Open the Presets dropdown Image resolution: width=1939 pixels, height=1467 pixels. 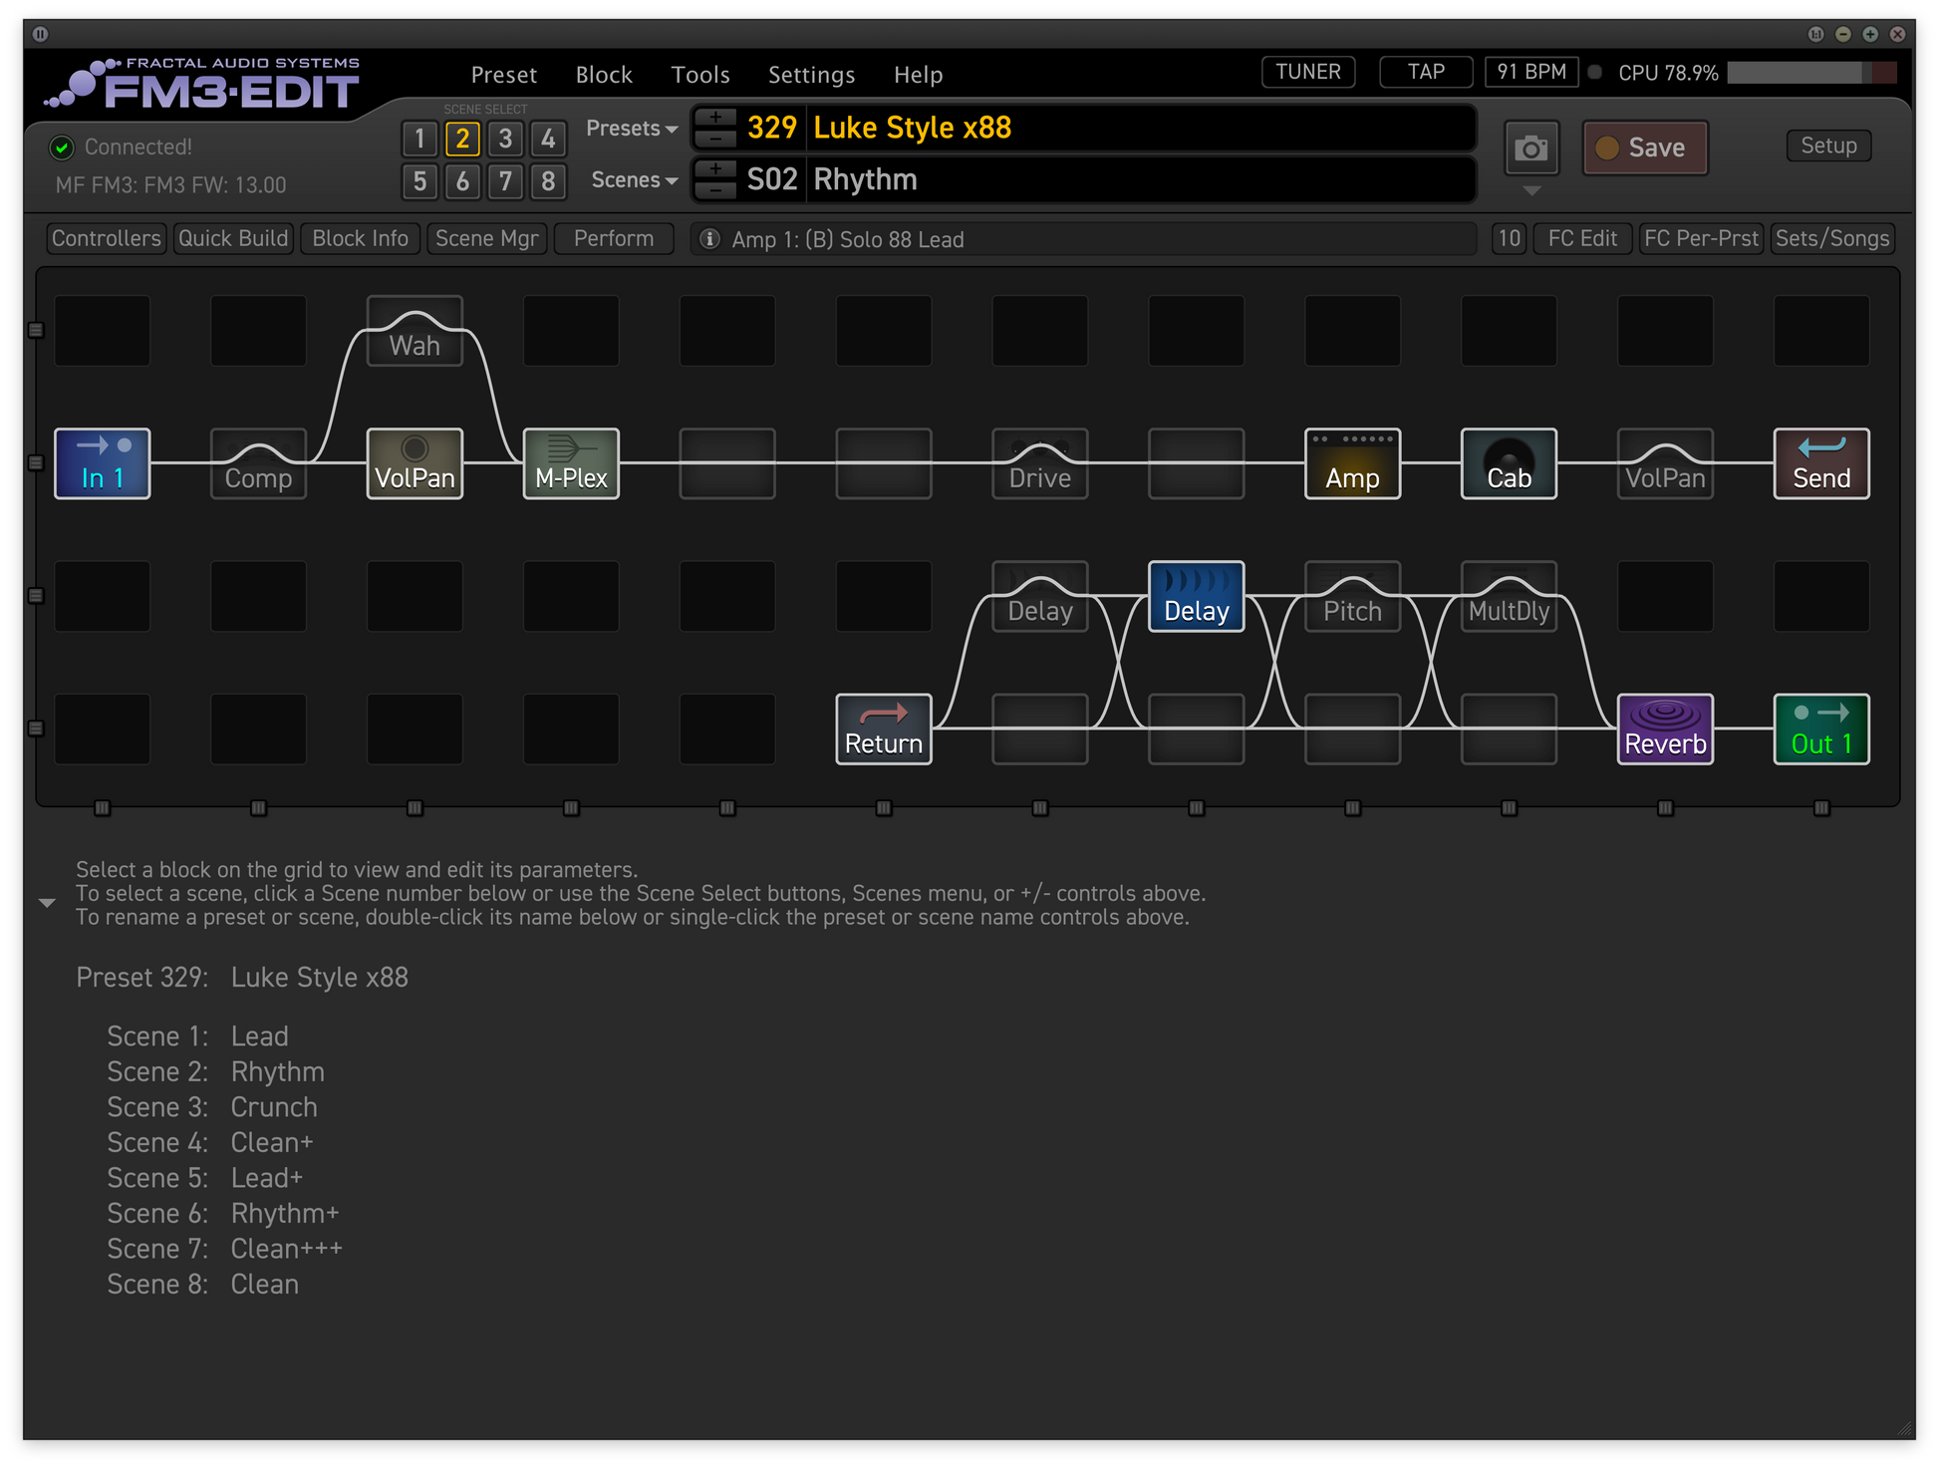pyautogui.click(x=632, y=129)
